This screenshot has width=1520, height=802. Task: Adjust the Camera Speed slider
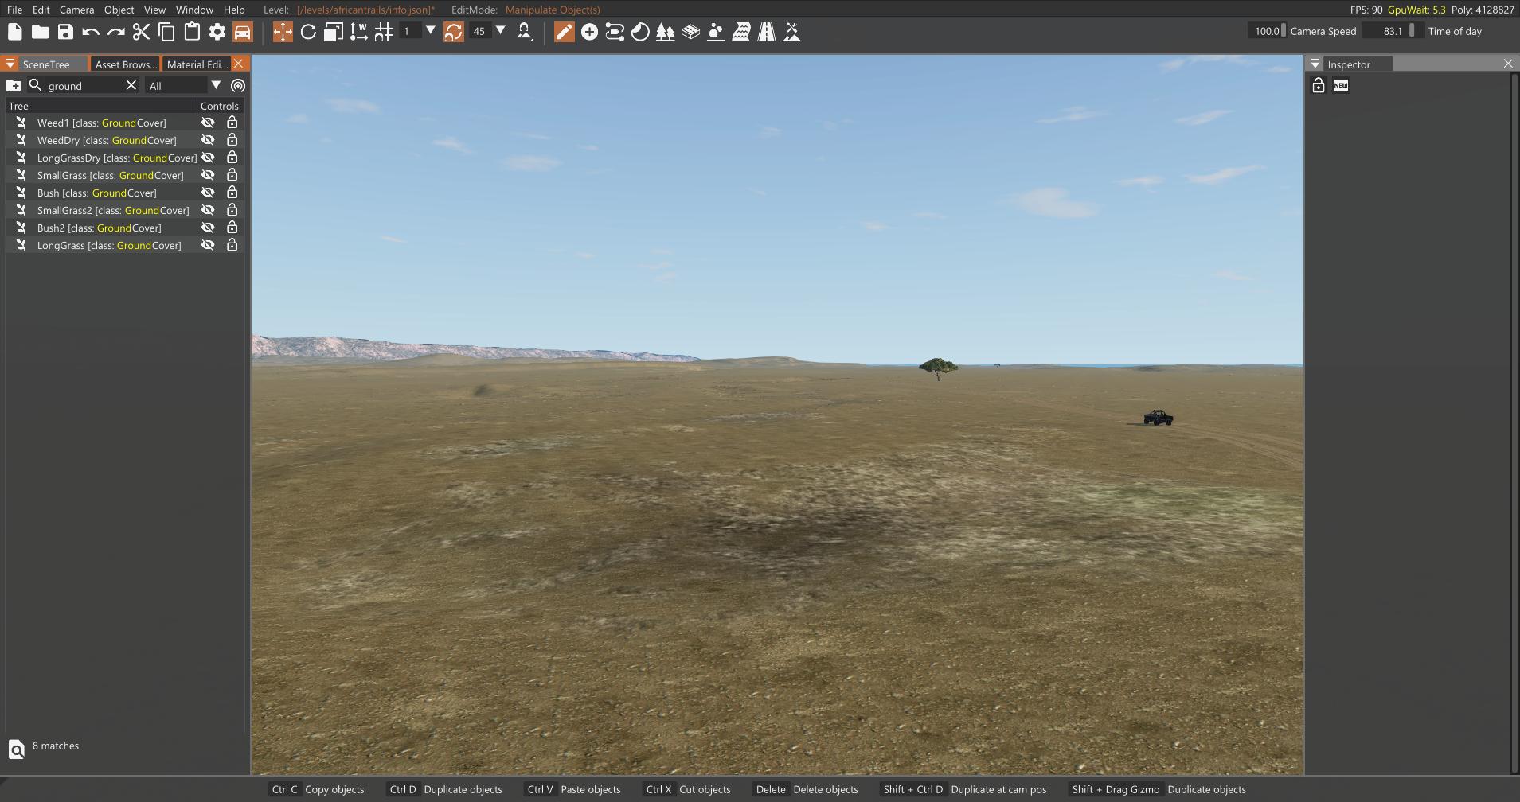(x=1266, y=31)
